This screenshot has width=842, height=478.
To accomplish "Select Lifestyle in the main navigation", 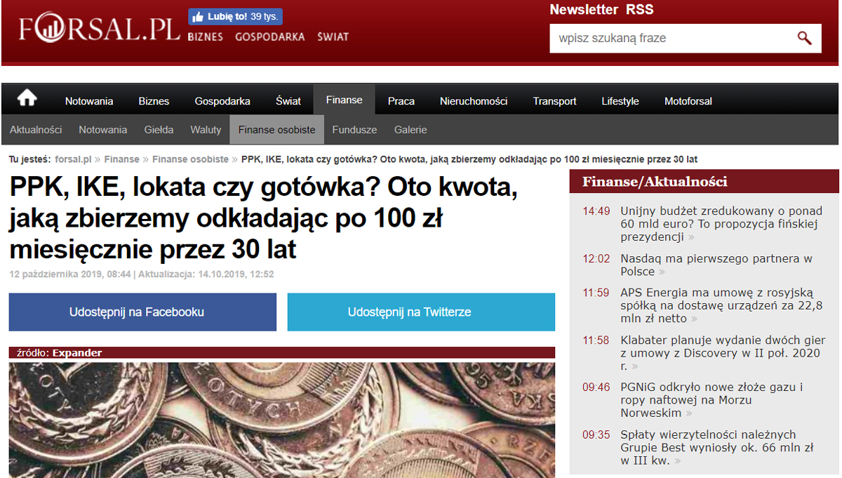I will pyautogui.click(x=620, y=101).
